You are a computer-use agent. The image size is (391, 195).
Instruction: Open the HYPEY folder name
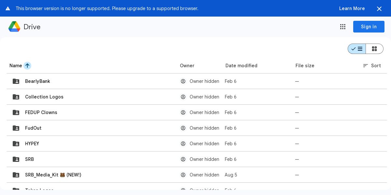(32, 144)
